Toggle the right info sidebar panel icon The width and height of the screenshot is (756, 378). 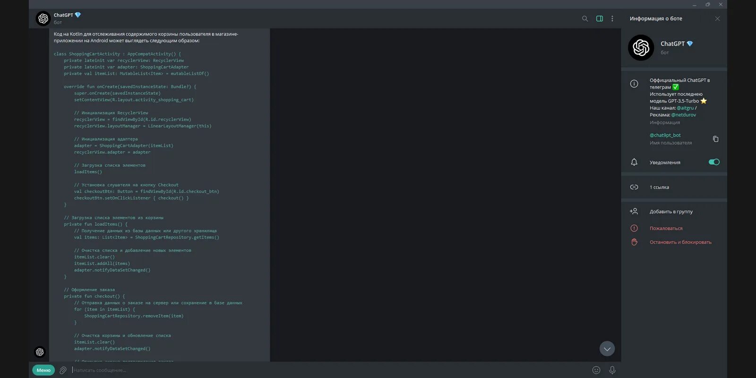click(599, 19)
